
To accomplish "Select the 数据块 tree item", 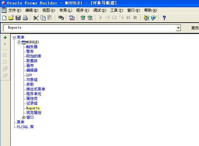I will [32, 61].
